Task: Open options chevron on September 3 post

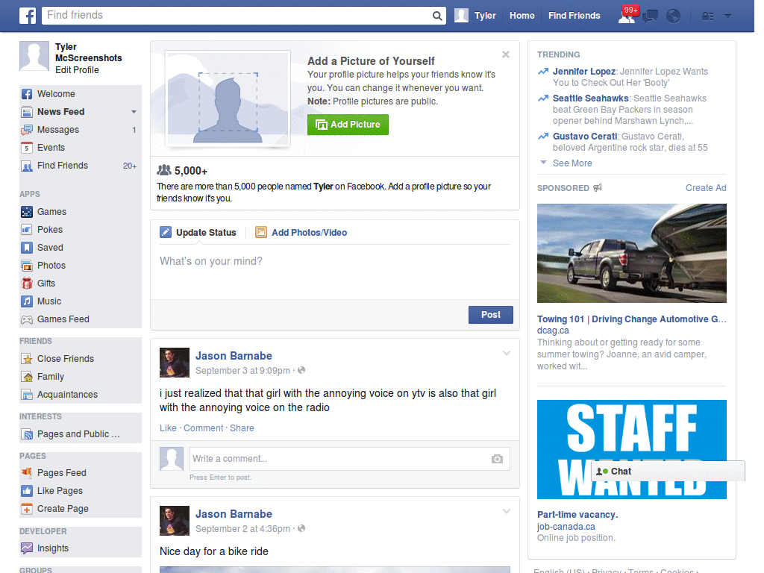Action: (x=507, y=353)
